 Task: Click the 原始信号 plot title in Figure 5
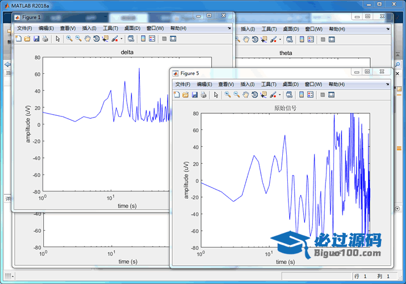tap(285, 107)
